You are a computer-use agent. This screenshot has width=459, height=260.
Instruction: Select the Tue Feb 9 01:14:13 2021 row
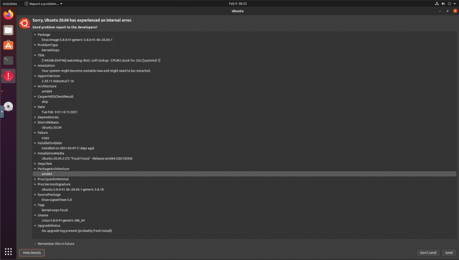tap(245, 112)
